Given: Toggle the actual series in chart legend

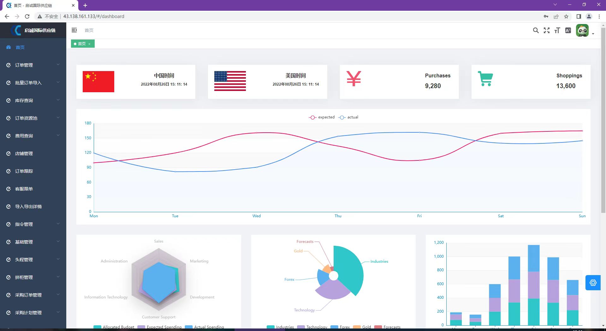Looking at the screenshot, I should click(x=348, y=117).
